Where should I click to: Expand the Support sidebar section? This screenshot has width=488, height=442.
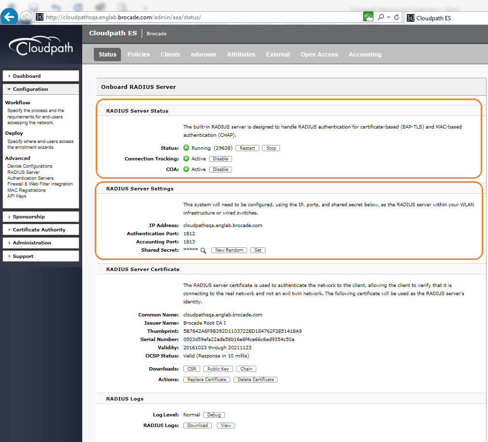click(x=41, y=256)
